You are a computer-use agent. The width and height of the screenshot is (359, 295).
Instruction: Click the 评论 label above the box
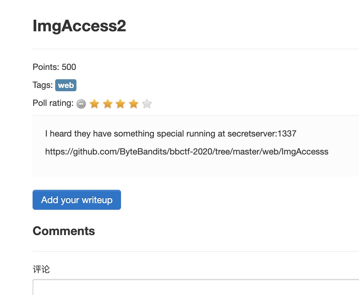tap(41, 269)
